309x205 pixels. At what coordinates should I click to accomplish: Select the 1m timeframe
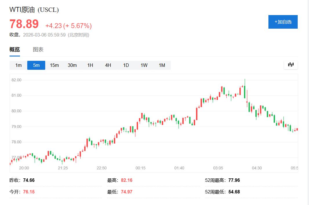(x=18, y=65)
